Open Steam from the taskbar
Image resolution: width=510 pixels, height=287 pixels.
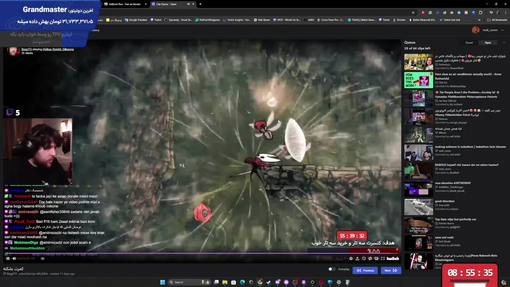pos(269,282)
